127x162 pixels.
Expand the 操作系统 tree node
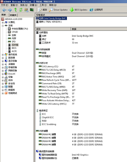coord(3,54)
